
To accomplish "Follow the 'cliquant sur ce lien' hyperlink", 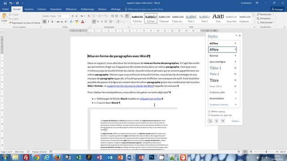I will pyautogui.click(x=151, y=99).
